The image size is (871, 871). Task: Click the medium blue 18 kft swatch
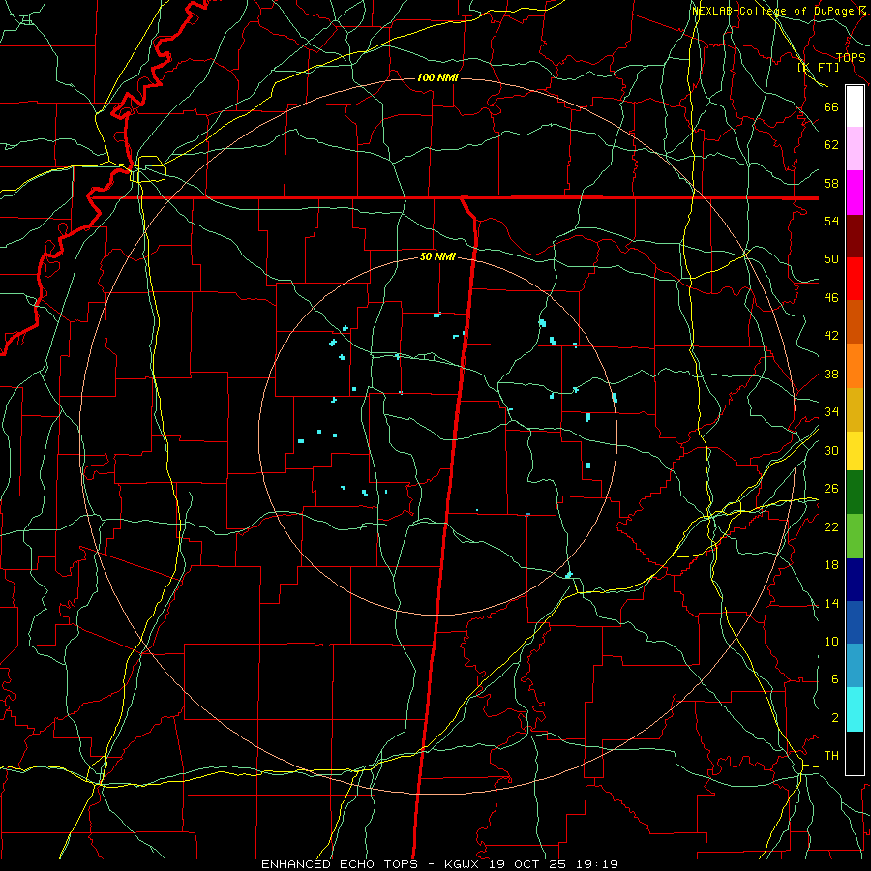855,622
